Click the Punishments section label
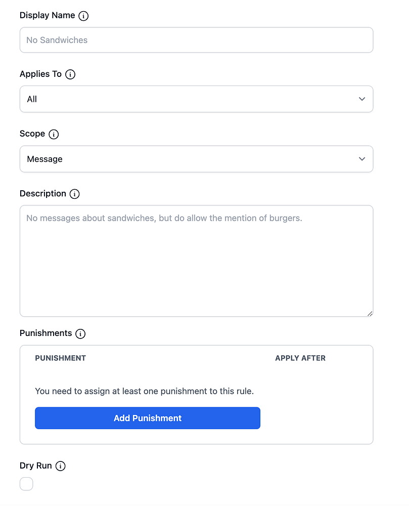Image resolution: width=409 pixels, height=506 pixels. pyautogui.click(x=46, y=333)
